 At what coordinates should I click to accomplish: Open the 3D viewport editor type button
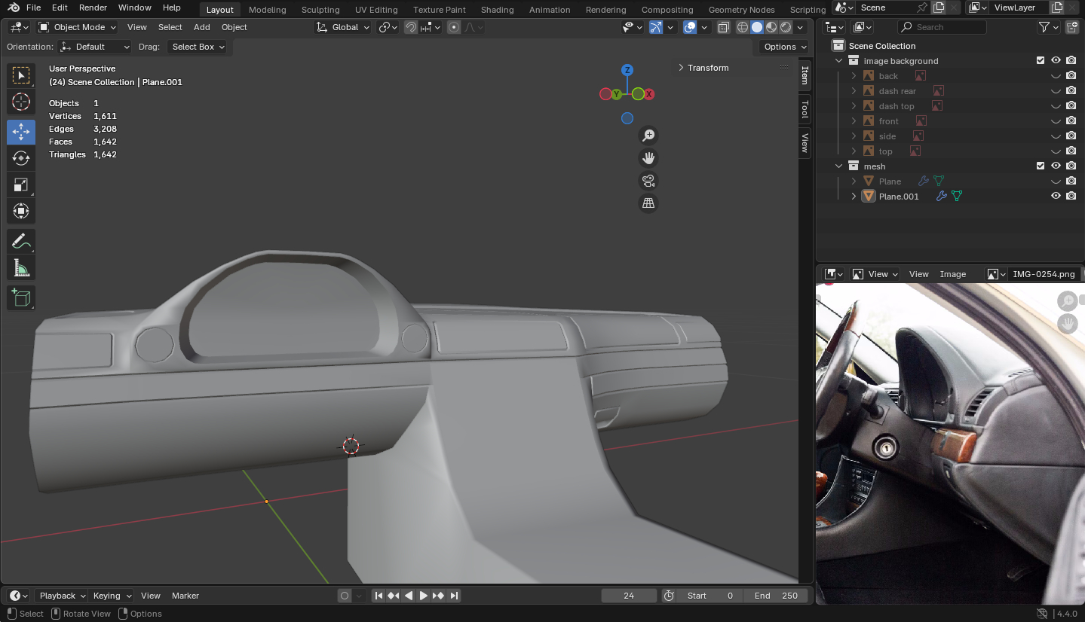(x=20, y=27)
